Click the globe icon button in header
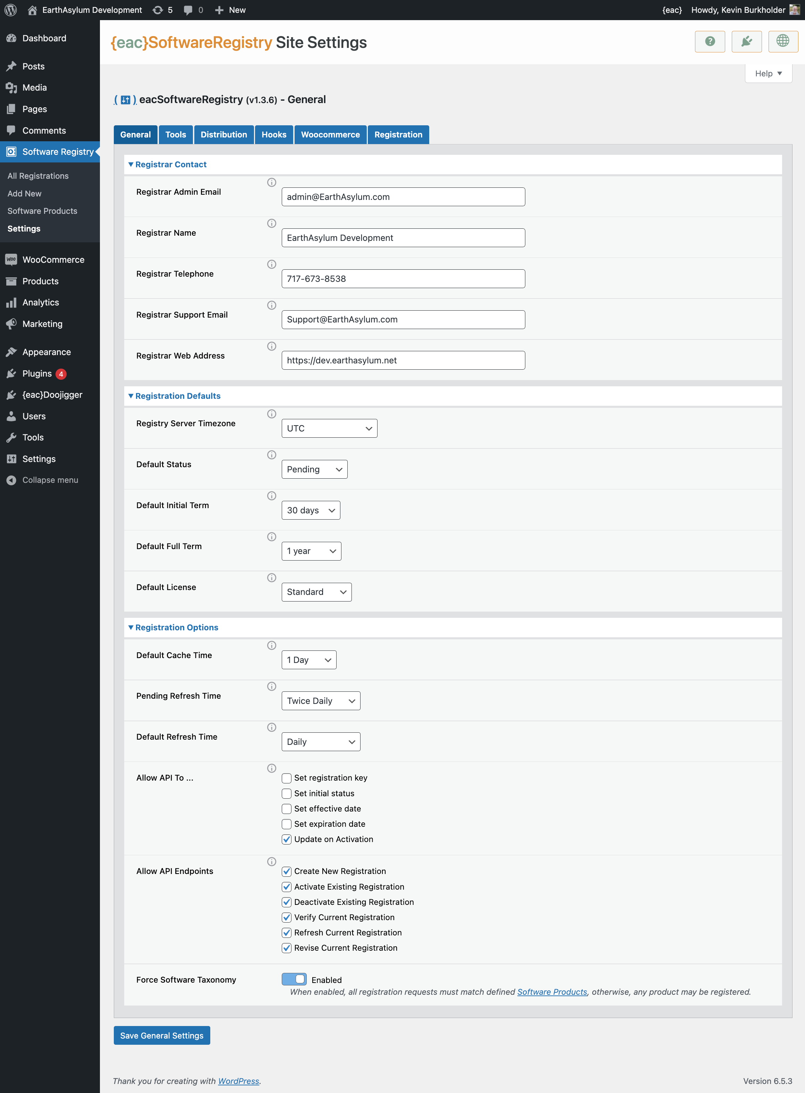The image size is (805, 1093). (x=782, y=41)
